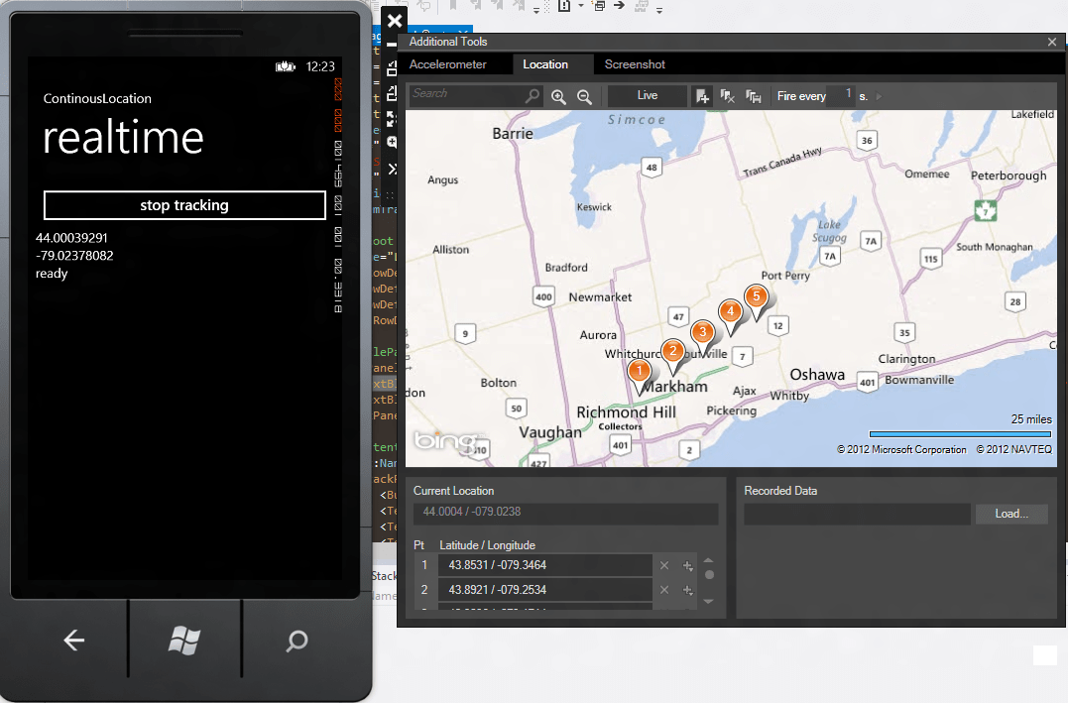1068x703 pixels.
Task: Fit emulator to screen from sidebar
Action: point(393,119)
